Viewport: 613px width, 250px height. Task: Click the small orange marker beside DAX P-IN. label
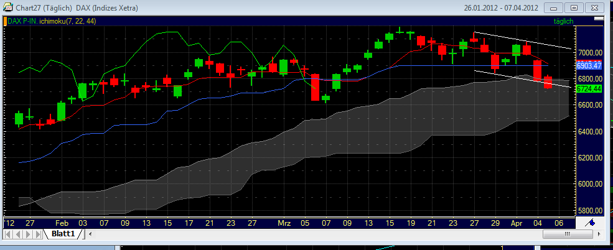pos(5,21)
